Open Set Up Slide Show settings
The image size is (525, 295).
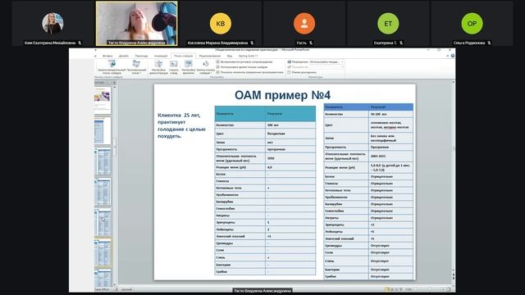(x=158, y=67)
